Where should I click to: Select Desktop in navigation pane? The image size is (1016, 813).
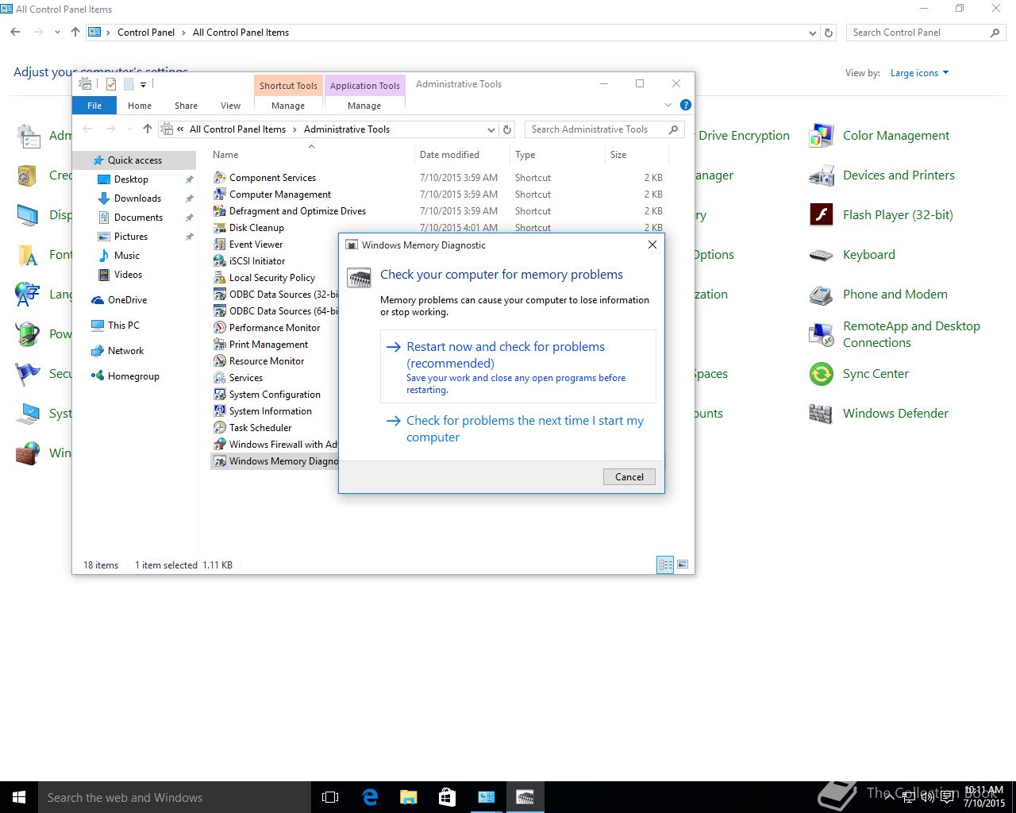pyautogui.click(x=131, y=179)
